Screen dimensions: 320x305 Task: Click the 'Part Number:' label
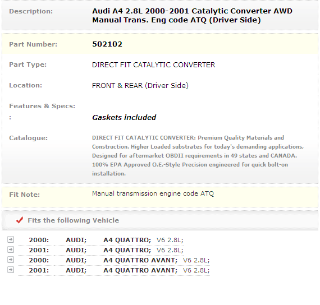point(33,44)
